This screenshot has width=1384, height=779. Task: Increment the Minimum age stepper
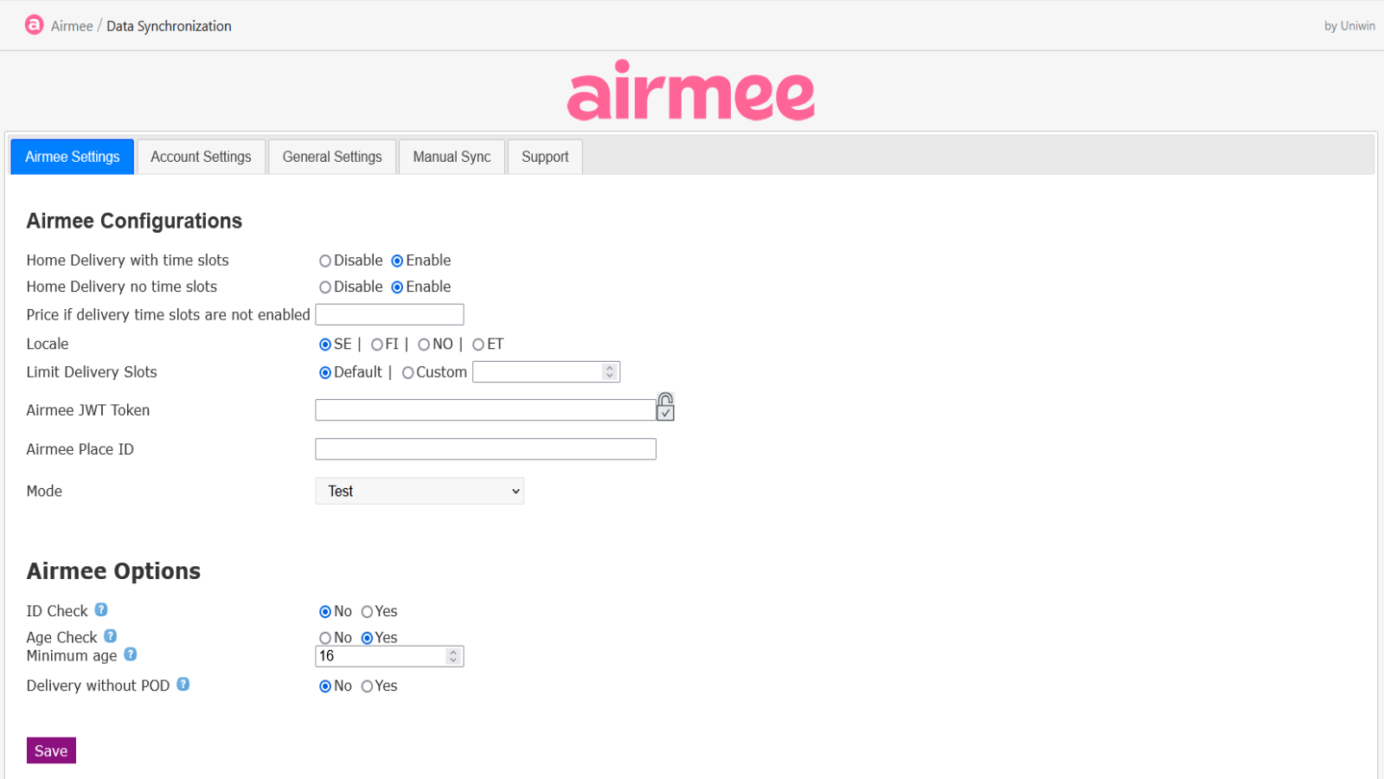click(453, 652)
